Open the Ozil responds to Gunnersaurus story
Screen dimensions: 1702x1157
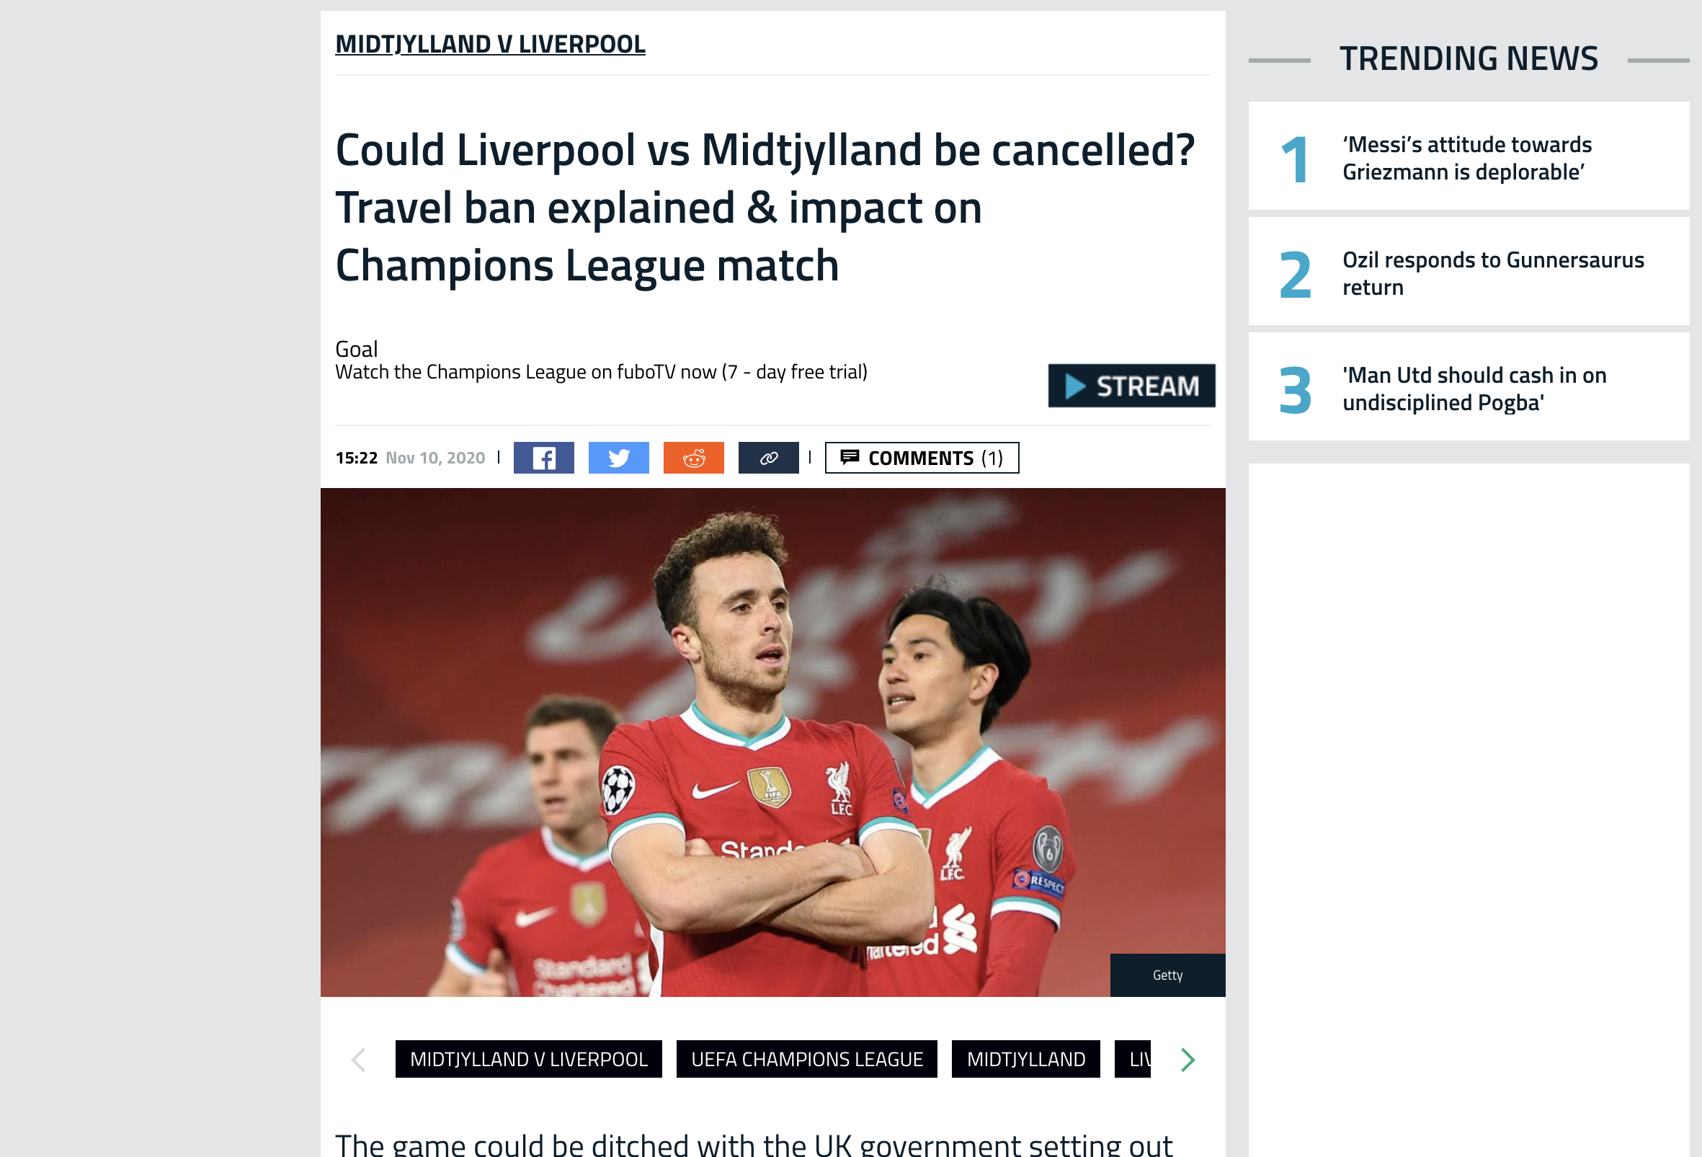tap(1493, 273)
